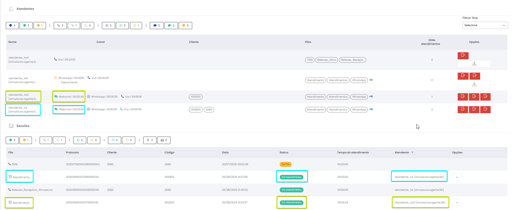Expand options chevron for atendente_tw2 session row

click(x=457, y=203)
